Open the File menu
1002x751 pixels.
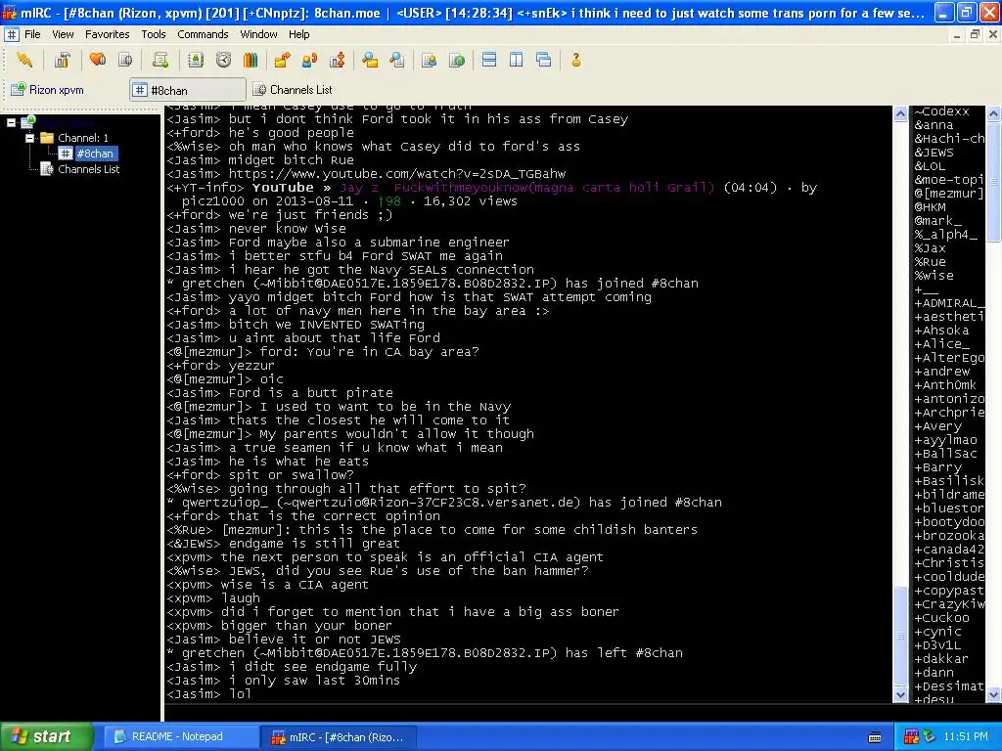pos(32,34)
